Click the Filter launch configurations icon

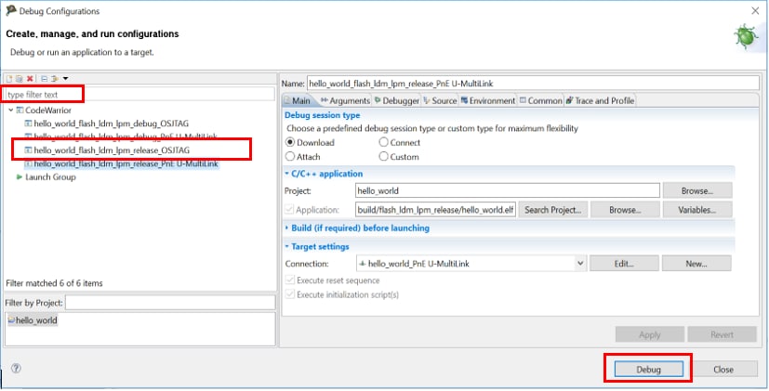tap(55, 78)
